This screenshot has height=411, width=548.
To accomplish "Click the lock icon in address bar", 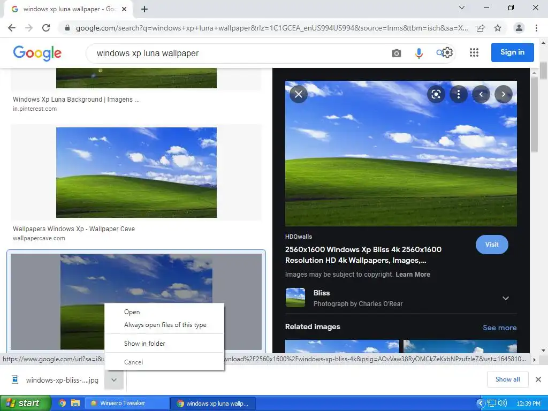I will (x=67, y=28).
